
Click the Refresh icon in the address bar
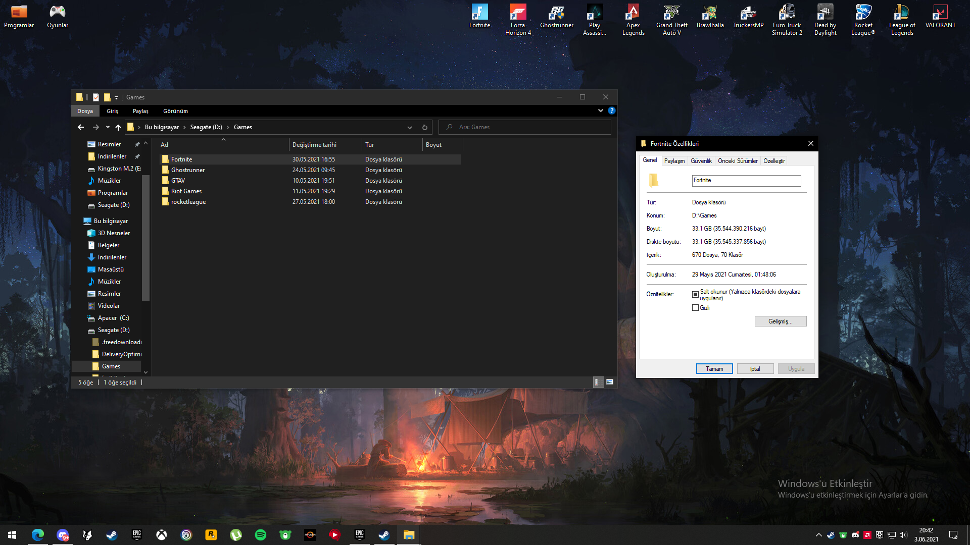click(x=424, y=127)
